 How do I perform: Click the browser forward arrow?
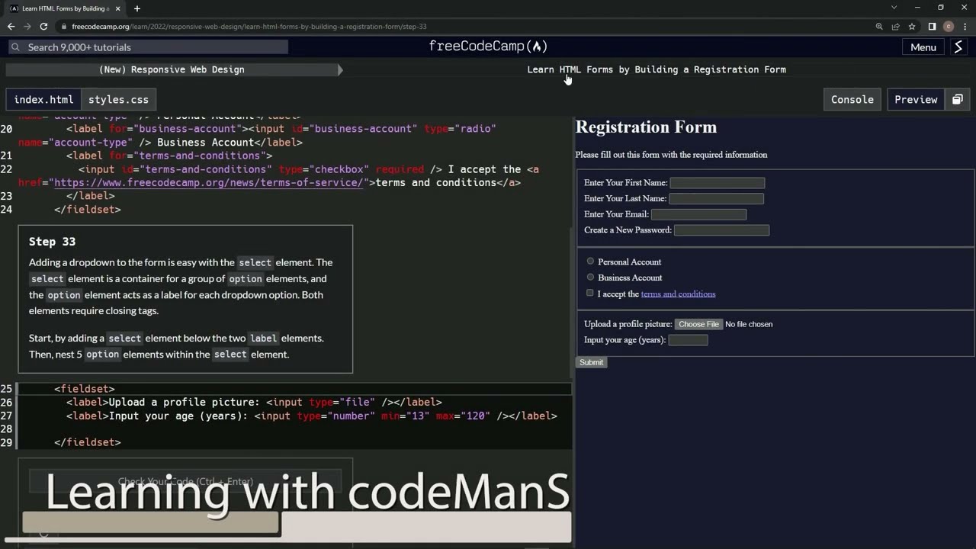click(27, 27)
